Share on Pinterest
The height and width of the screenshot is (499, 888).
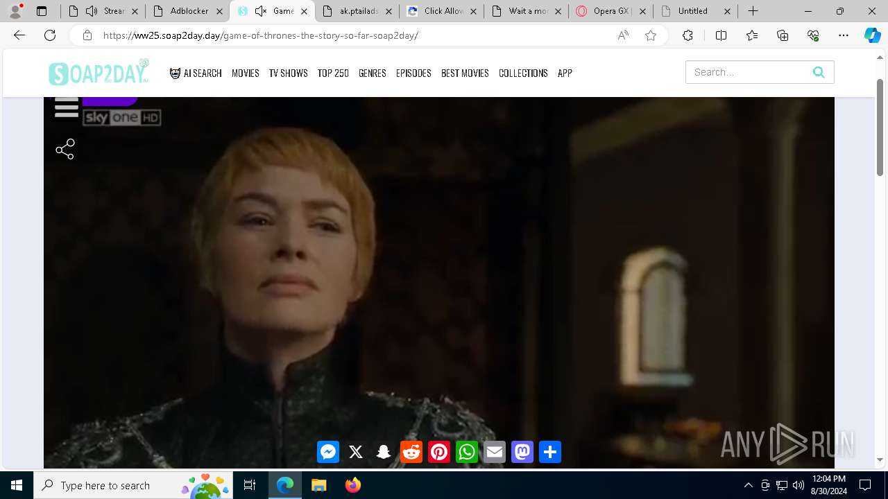coord(439,452)
